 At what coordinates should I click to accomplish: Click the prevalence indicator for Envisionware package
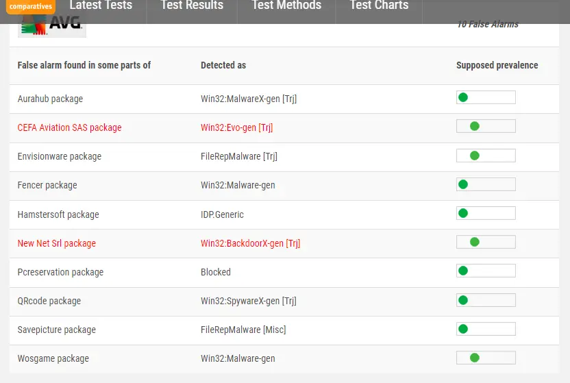(486, 156)
